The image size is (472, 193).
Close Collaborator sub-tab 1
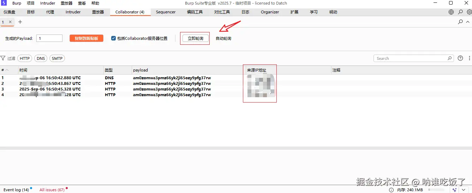pos(10,22)
